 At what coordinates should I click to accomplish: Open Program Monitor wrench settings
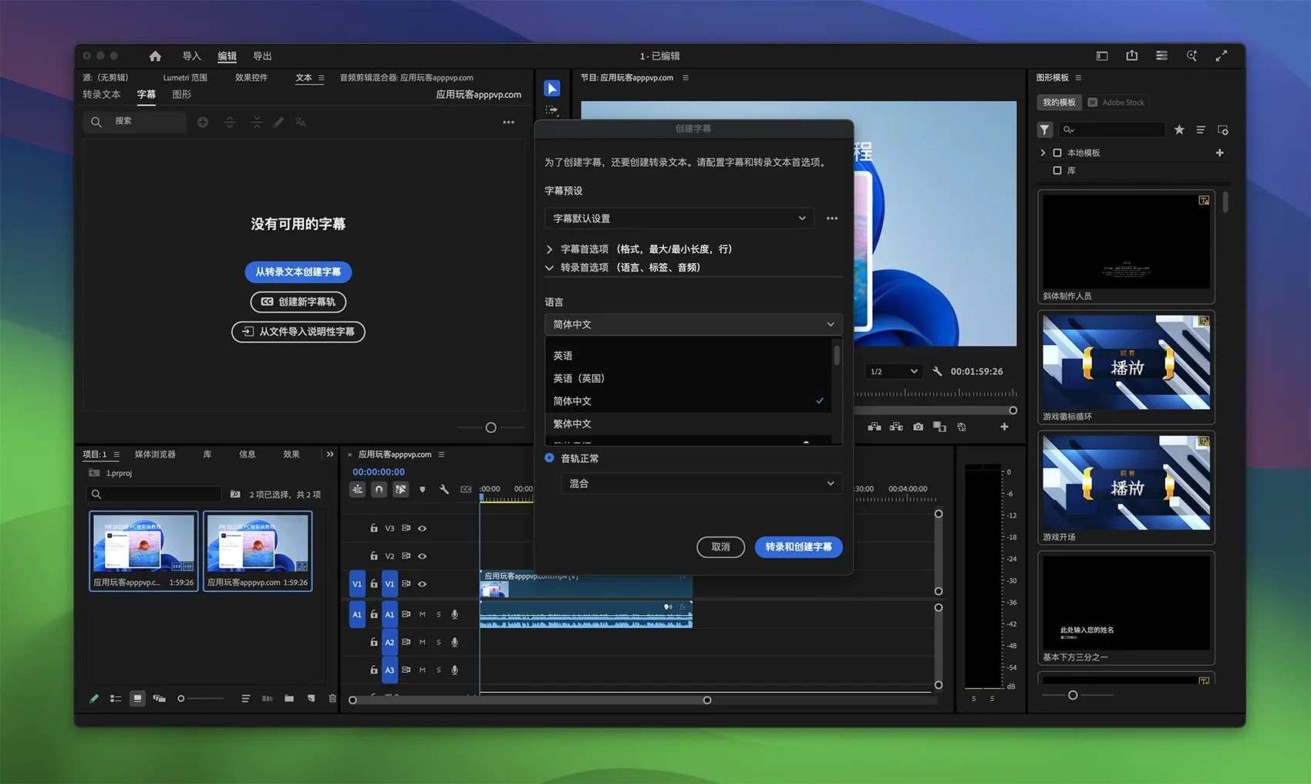tap(937, 371)
